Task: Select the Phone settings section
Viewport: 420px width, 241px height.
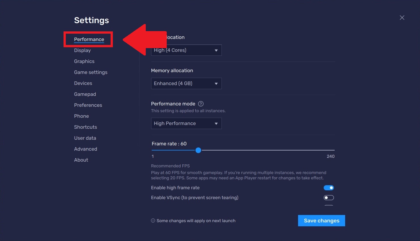Action: click(81, 116)
